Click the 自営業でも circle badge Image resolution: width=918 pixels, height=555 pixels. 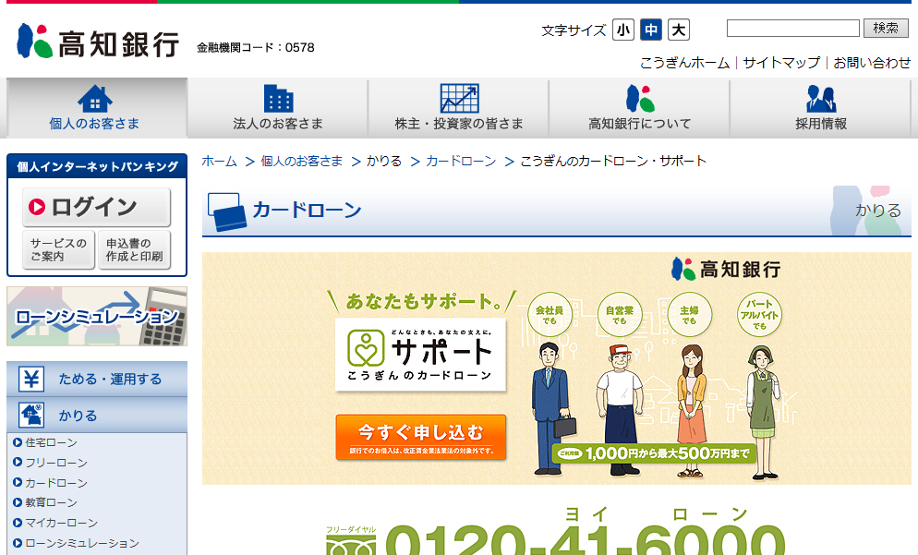coord(620,314)
